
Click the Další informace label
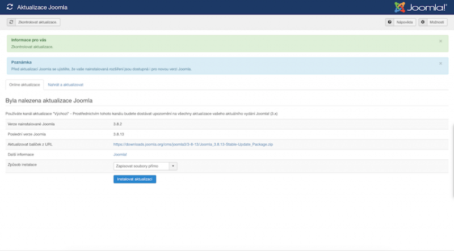click(x=20, y=155)
